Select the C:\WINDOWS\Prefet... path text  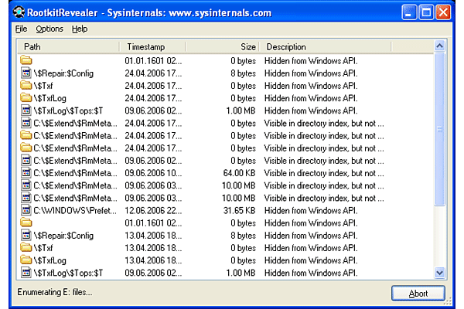click(75, 211)
